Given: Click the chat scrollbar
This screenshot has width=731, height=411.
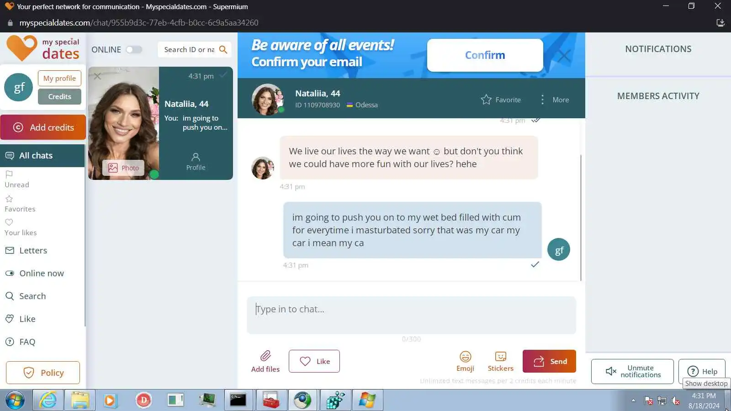Looking at the screenshot, I should pos(581,218).
